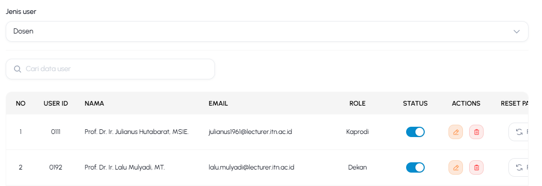The image size is (542, 186).
Task: Select the name Prof. Dr. Ir. Julianus Hutabarat, MSIE.
Action: [136, 132]
